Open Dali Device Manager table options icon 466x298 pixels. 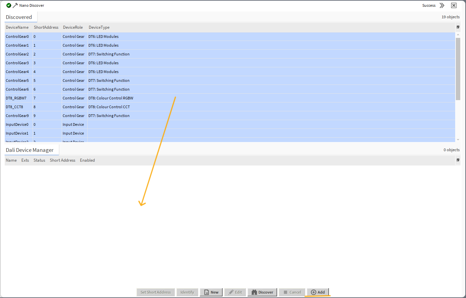(458, 160)
